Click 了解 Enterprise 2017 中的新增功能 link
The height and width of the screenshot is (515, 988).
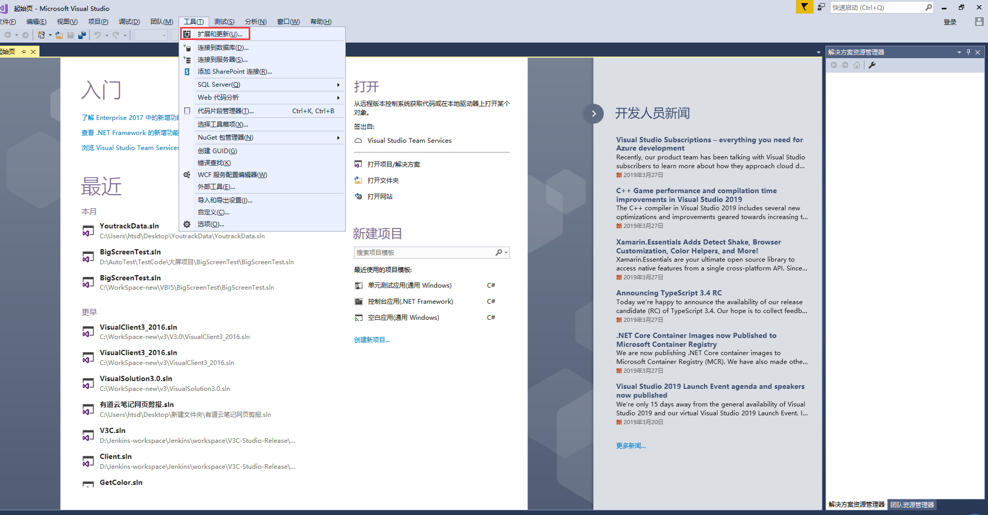[x=130, y=118]
